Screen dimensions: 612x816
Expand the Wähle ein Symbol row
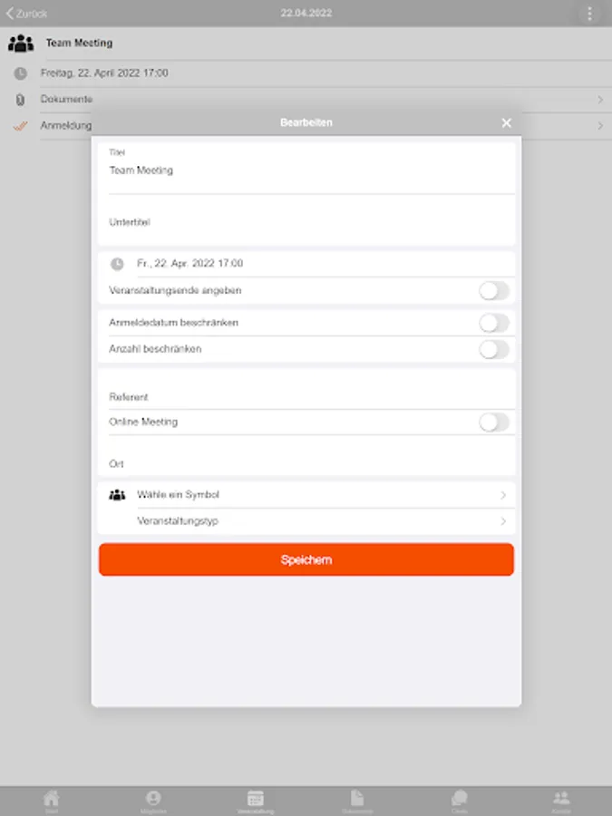click(306, 495)
